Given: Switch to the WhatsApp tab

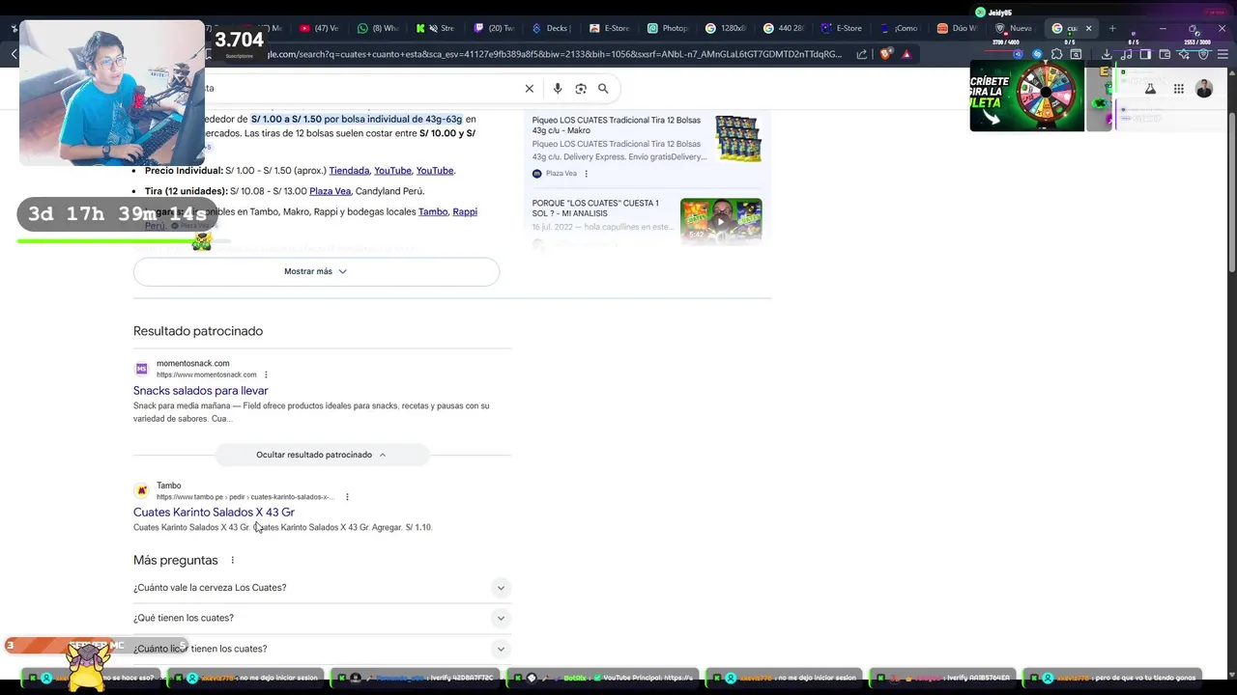Looking at the screenshot, I should click(x=377, y=28).
